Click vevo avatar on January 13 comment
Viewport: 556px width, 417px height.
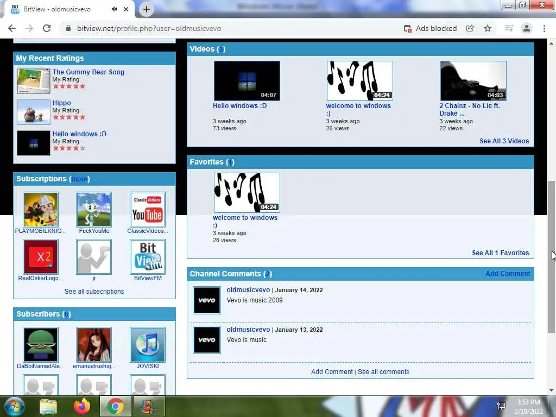coord(207,340)
